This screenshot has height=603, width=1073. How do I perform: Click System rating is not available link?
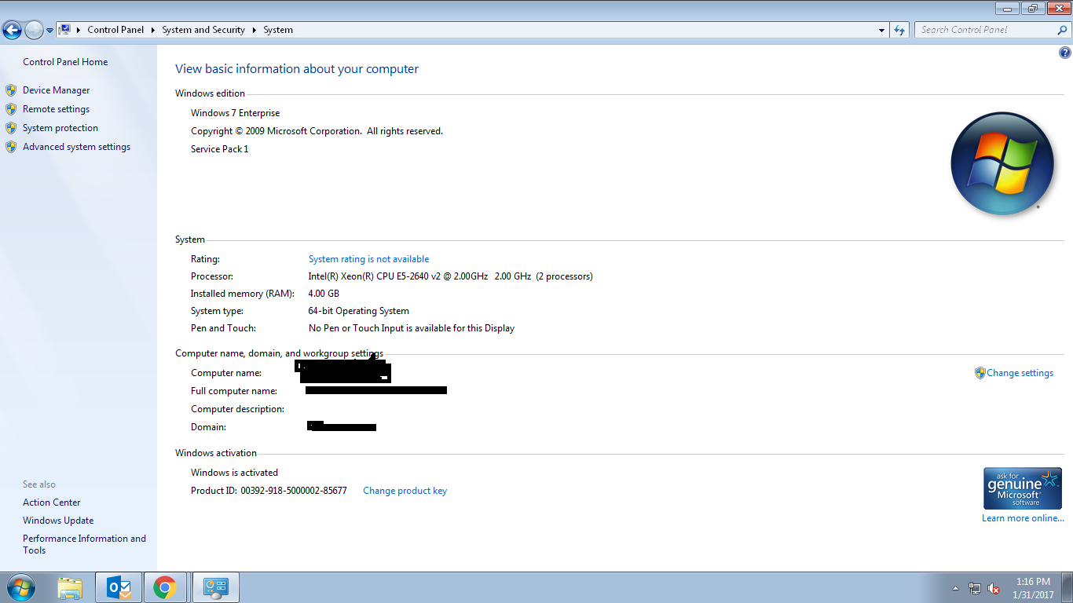point(368,259)
